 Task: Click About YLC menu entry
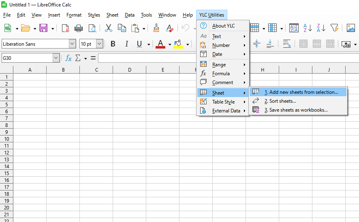pyautogui.click(x=223, y=26)
